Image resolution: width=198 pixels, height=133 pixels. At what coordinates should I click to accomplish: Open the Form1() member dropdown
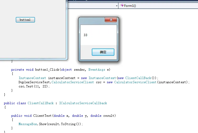[158, 6]
